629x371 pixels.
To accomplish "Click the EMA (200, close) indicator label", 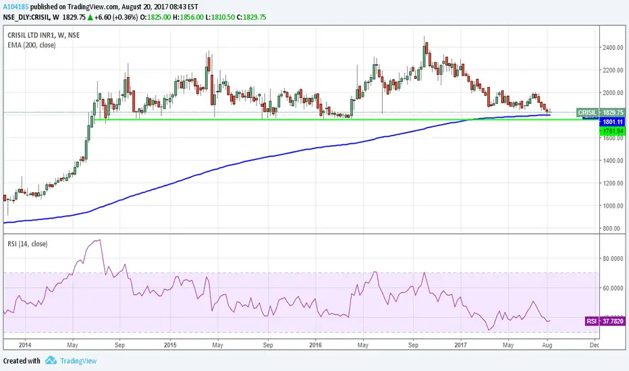I will tap(32, 45).
